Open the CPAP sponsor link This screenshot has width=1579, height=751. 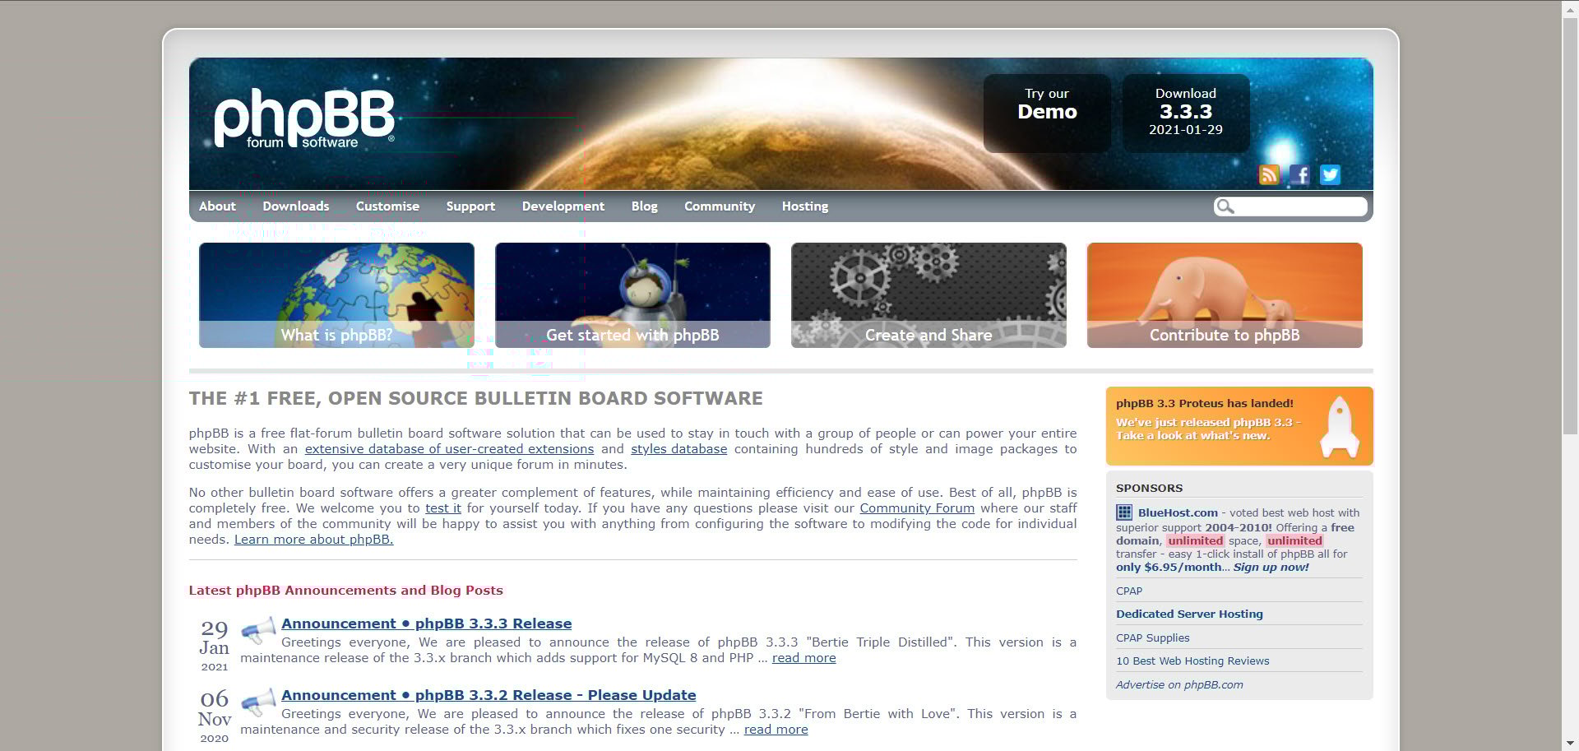(1129, 591)
